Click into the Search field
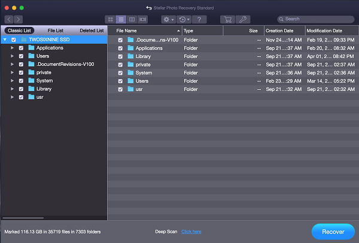Viewport: 359px width, 243px height. click(316, 19)
